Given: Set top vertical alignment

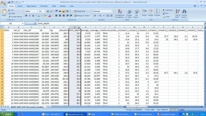Looking at the screenshot, I should [57, 11].
